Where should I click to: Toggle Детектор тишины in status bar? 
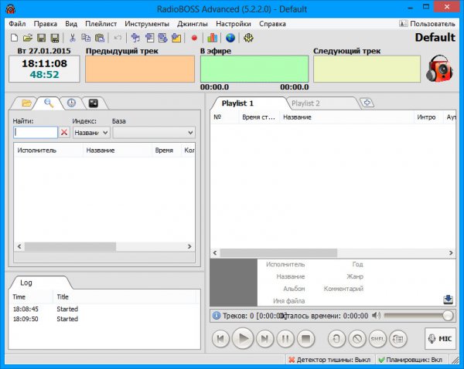point(329,360)
